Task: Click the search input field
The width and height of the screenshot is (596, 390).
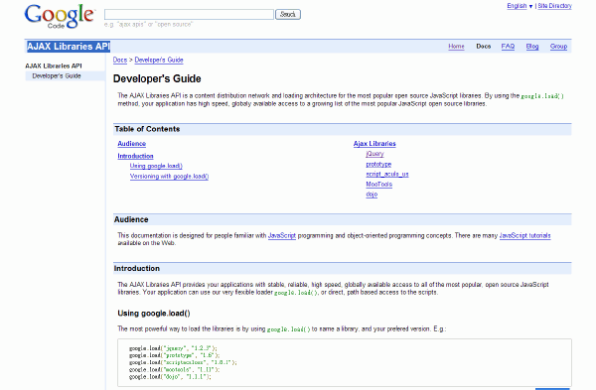Action: (189, 15)
